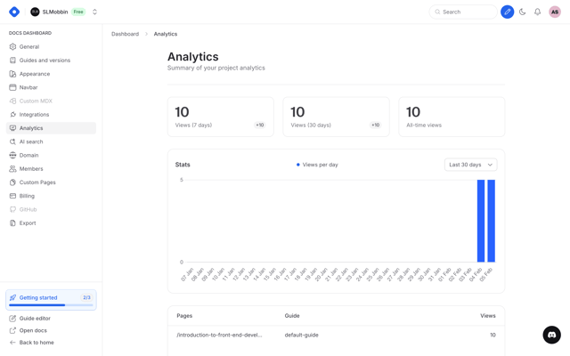Click the default-guide cell

pyautogui.click(x=301, y=335)
